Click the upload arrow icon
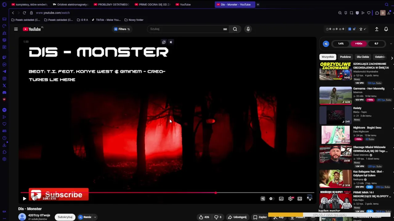Viewport: 394px width, 221px height. [376, 29]
